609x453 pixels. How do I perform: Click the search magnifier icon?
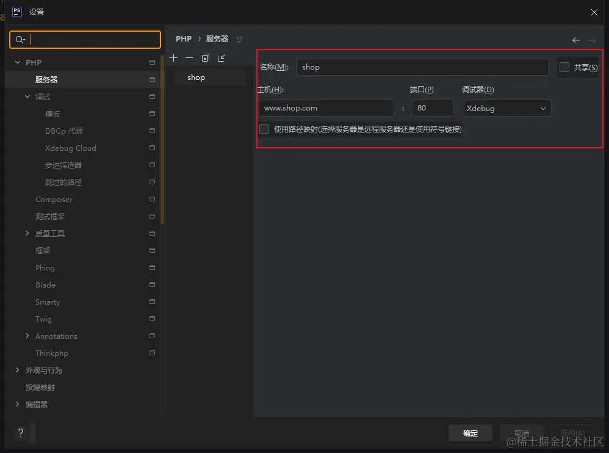pos(20,40)
